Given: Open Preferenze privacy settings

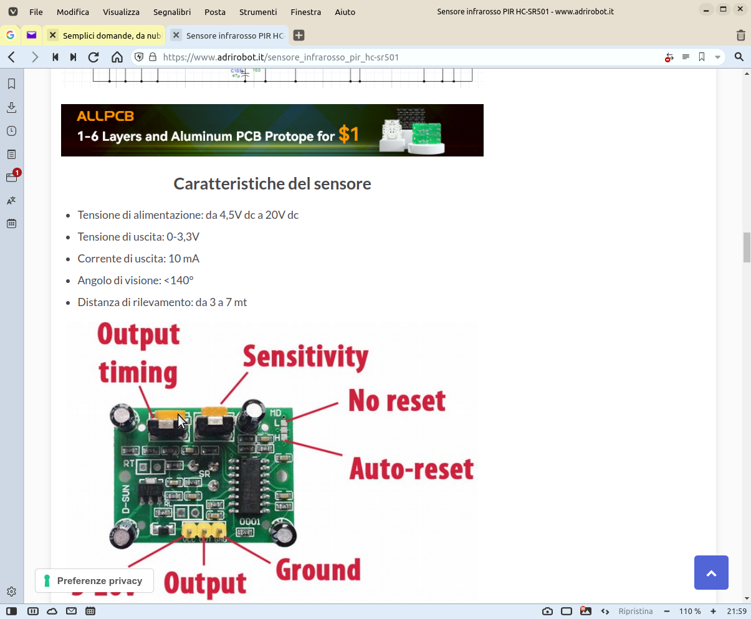Looking at the screenshot, I should pos(94,581).
